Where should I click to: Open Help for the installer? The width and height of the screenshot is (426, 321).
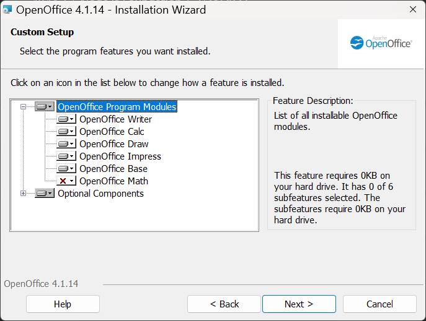pos(63,304)
